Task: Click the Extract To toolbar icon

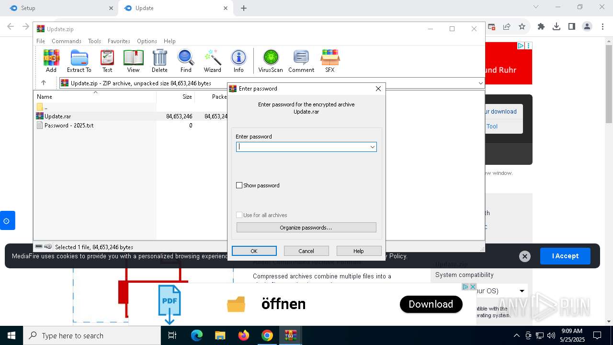Action: click(79, 61)
